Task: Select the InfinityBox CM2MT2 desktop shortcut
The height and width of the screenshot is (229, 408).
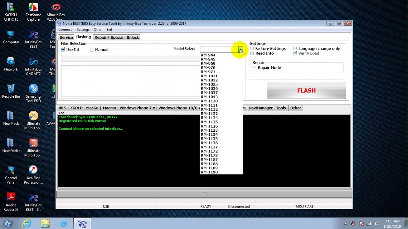Action: point(33,66)
